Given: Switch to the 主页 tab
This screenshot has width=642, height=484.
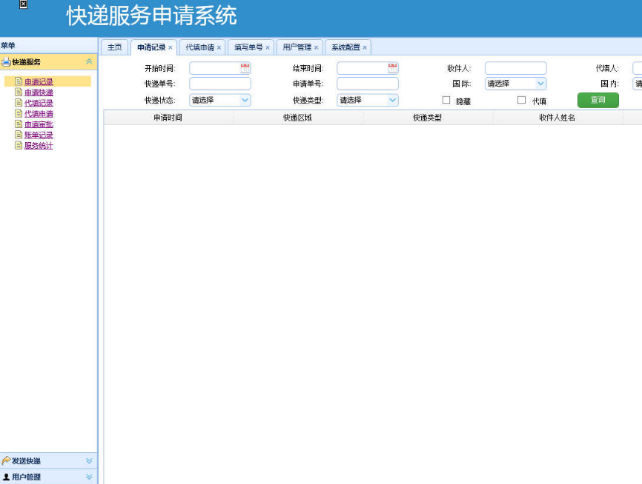Looking at the screenshot, I should pyautogui.click(x=114, y=47).
